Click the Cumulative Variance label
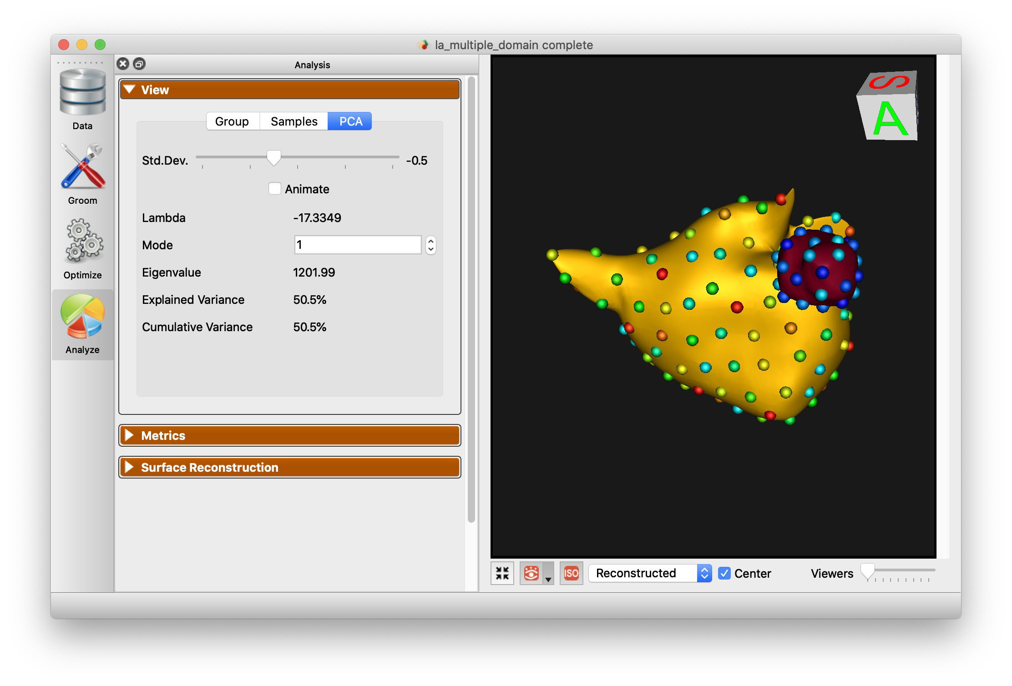This screenshot has width=1012, height=686. [197, 327]
